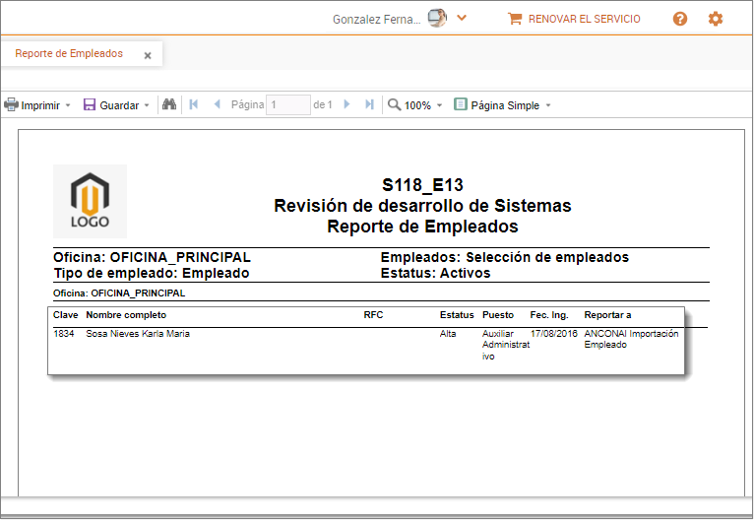Viewport: 755px width, 521px height.
Task: Advance to next page arrow
Action: click(347, 104)
